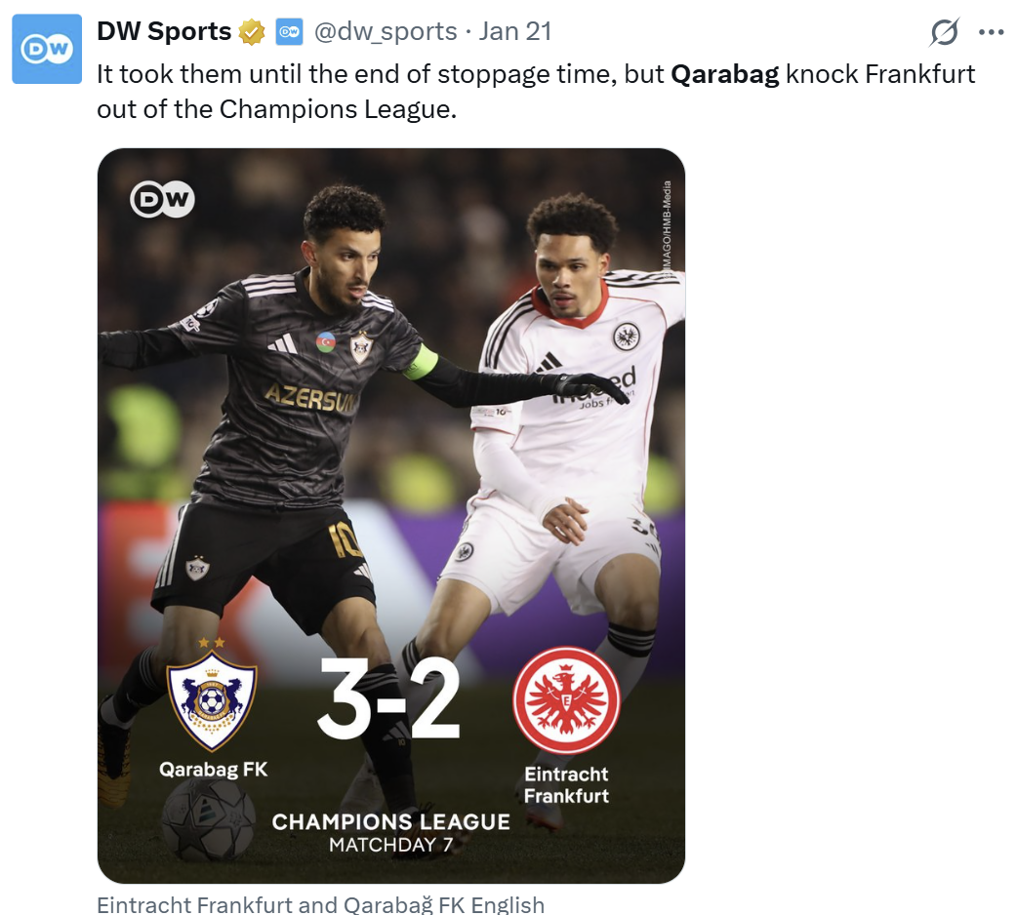Click the tweet text about stoppage time
1017x915 pixels.
(x=536, y=92)
